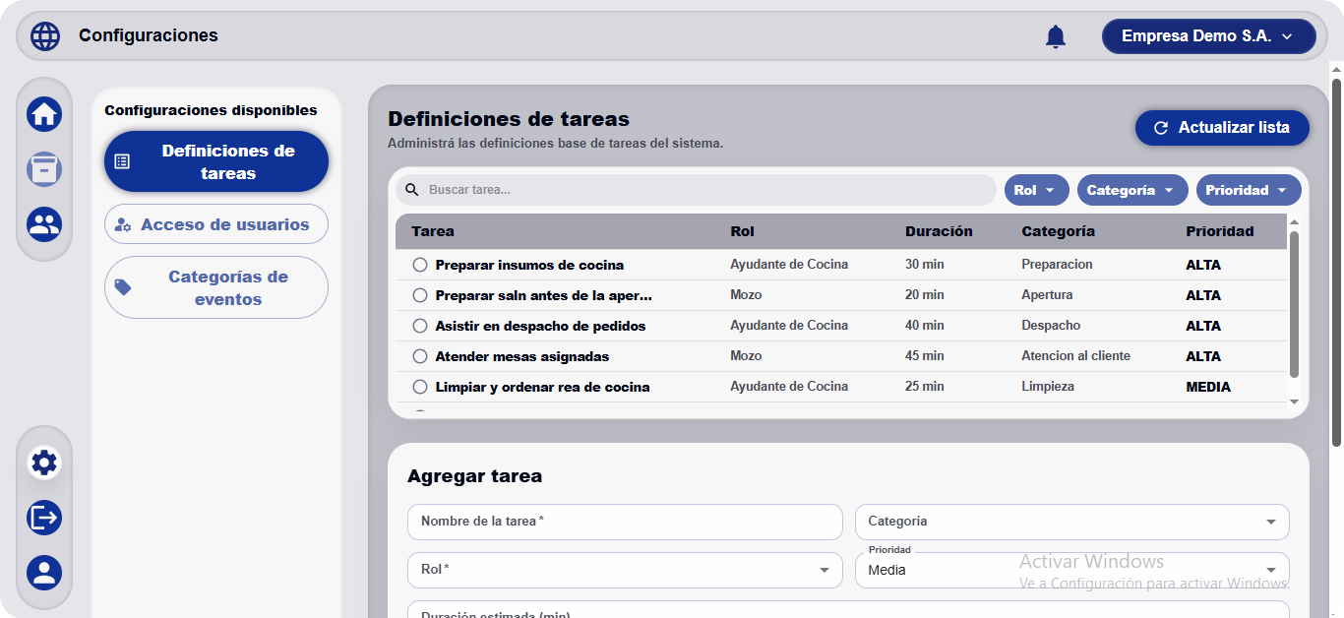Viewport: 1344px width, 618px height.
Task: Click the table scrollbar down arrow
Action: 1294,402
